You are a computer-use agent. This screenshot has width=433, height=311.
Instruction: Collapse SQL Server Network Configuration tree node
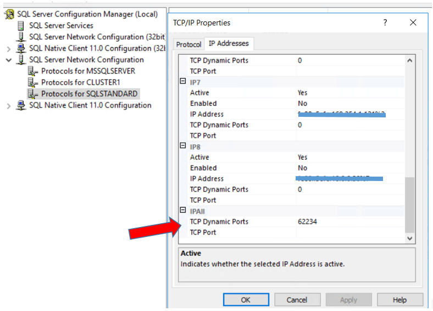coord(9,60)
